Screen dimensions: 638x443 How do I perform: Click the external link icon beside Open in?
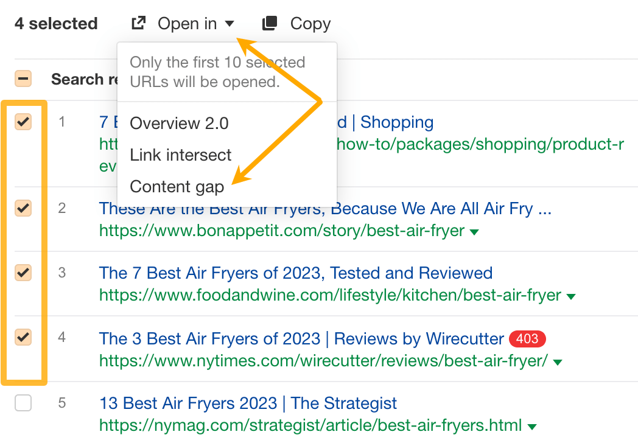[138, 23]
